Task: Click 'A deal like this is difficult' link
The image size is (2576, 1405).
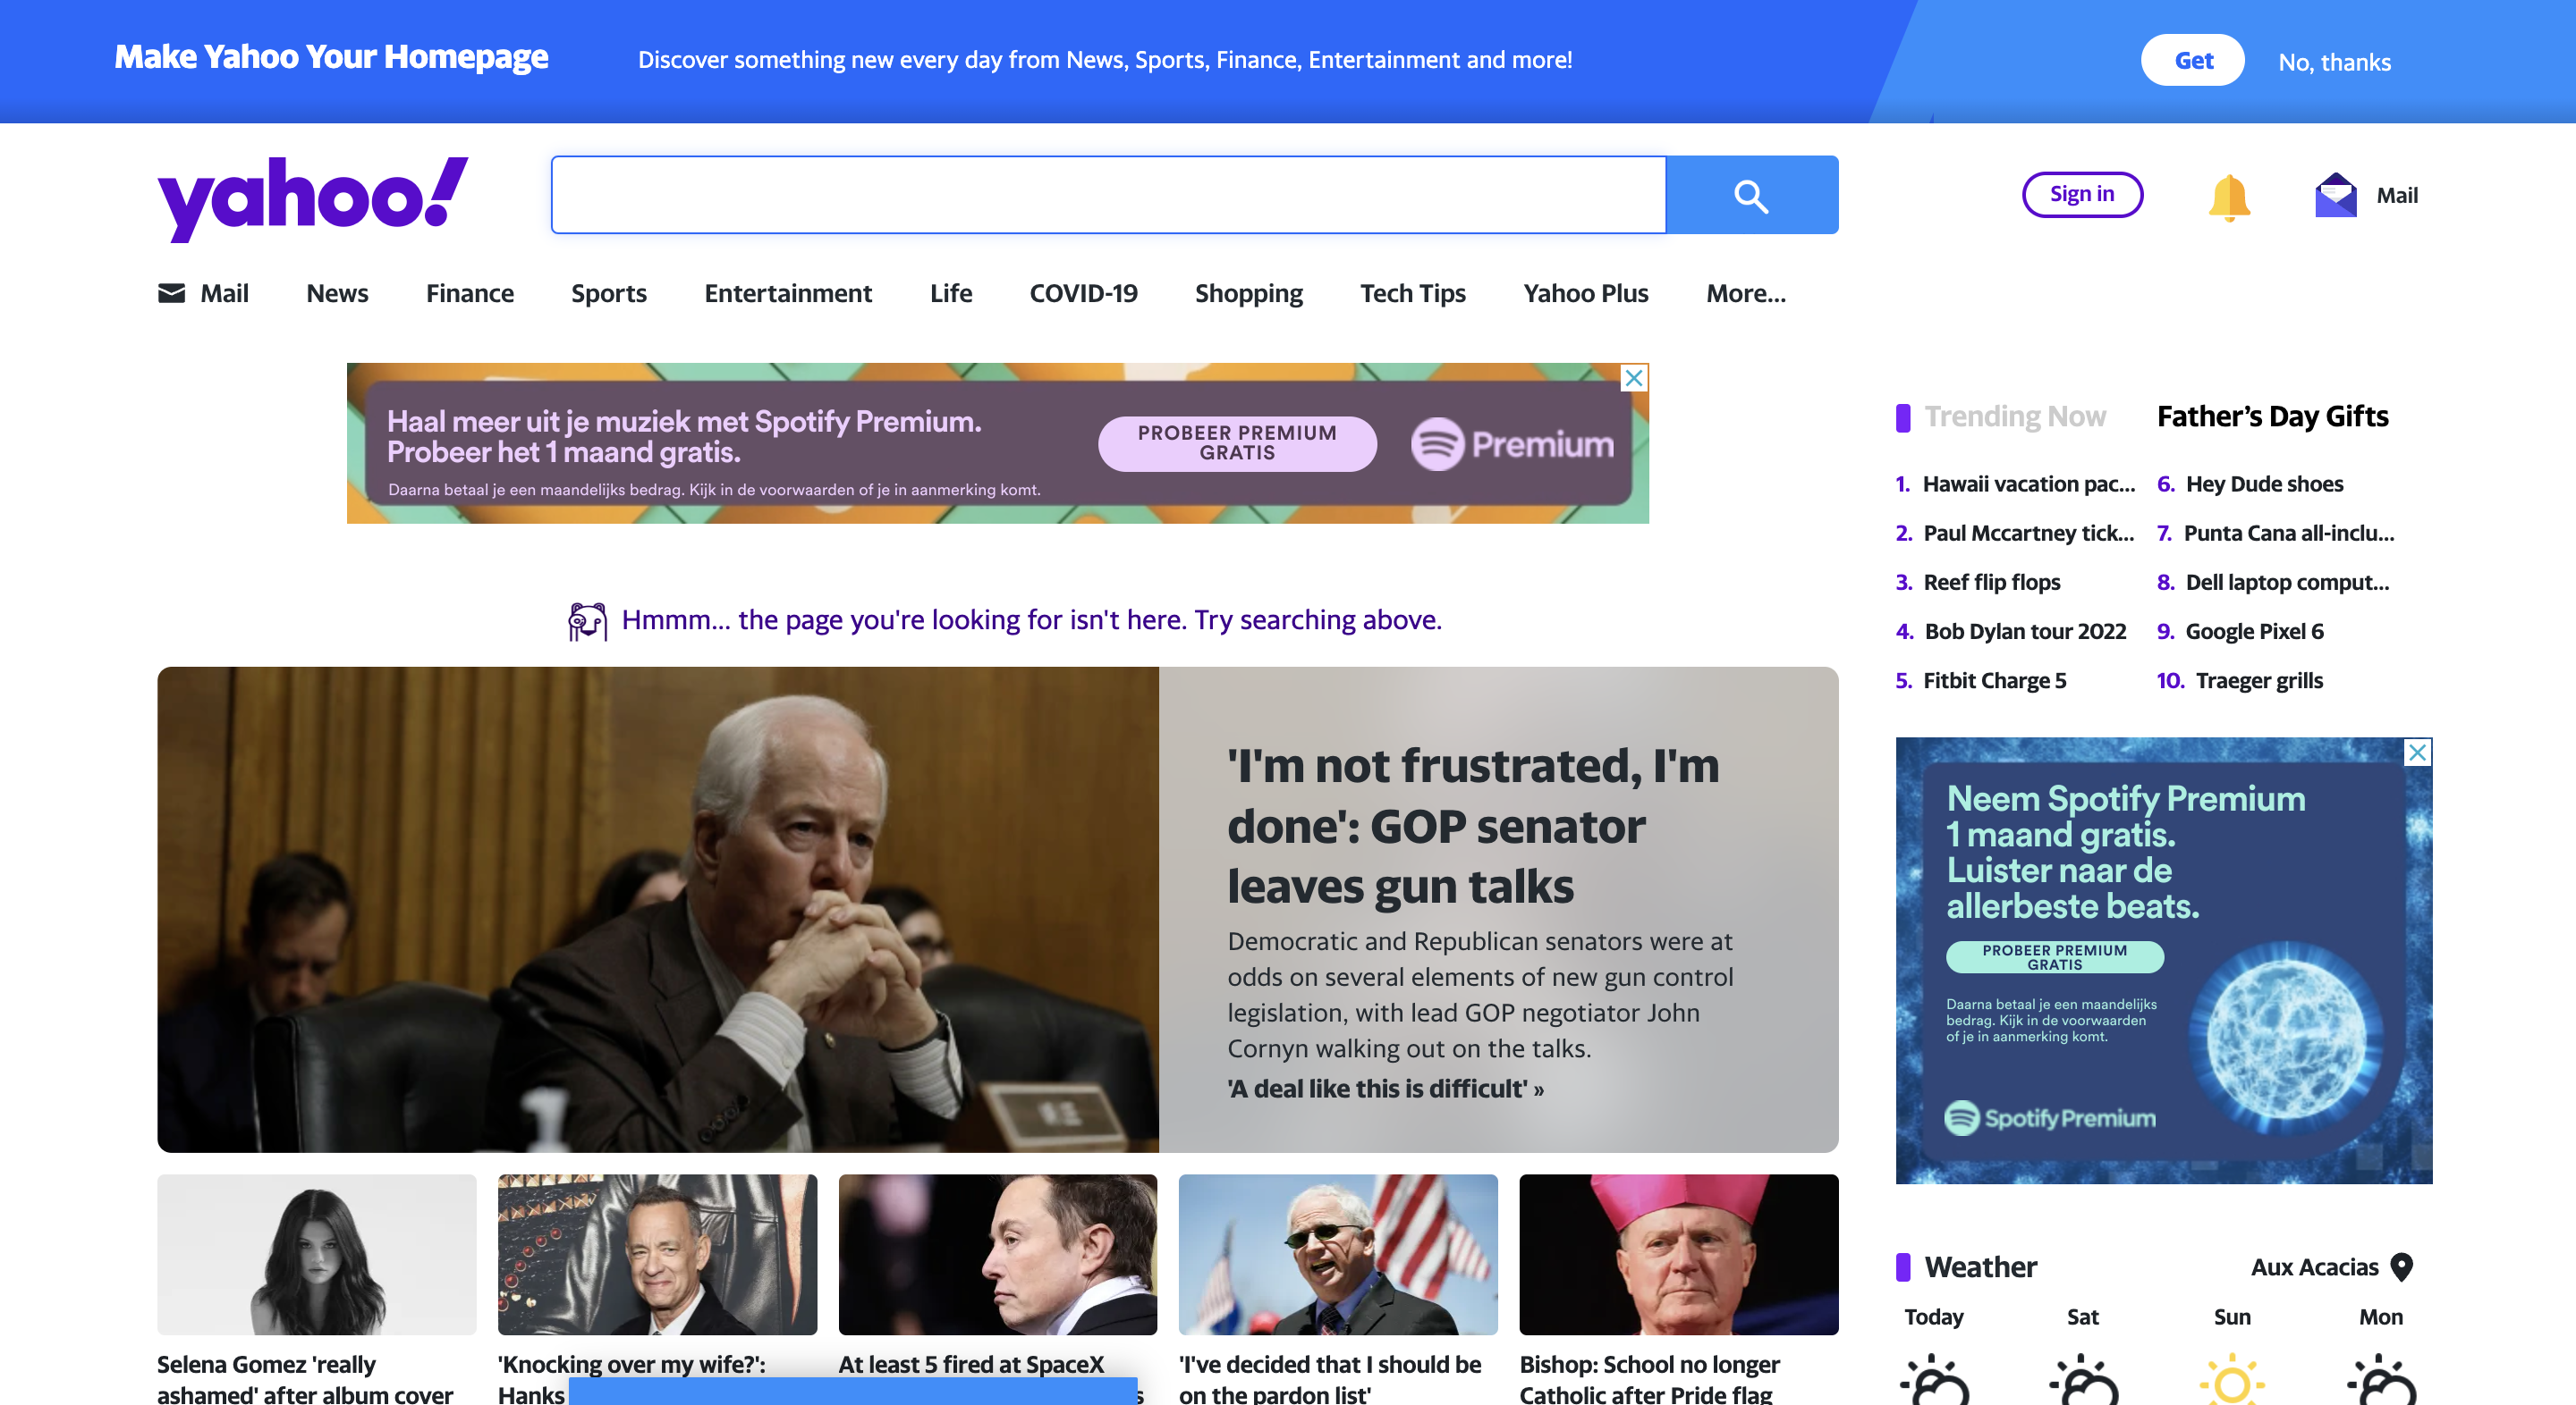Action: [1385, 1089]
